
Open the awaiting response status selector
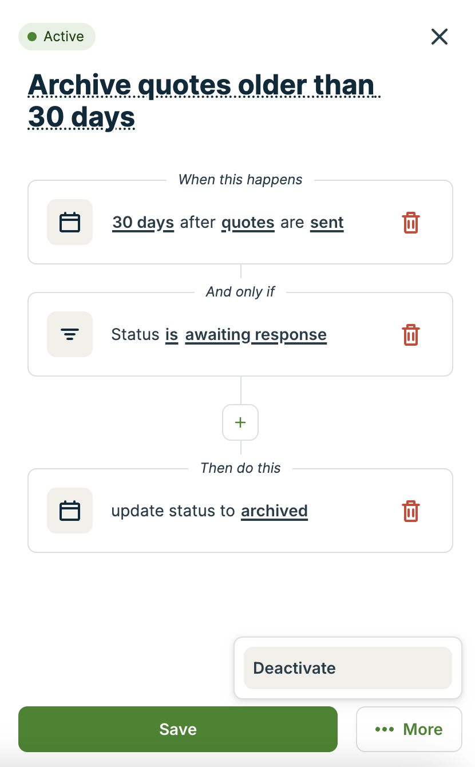255,334
